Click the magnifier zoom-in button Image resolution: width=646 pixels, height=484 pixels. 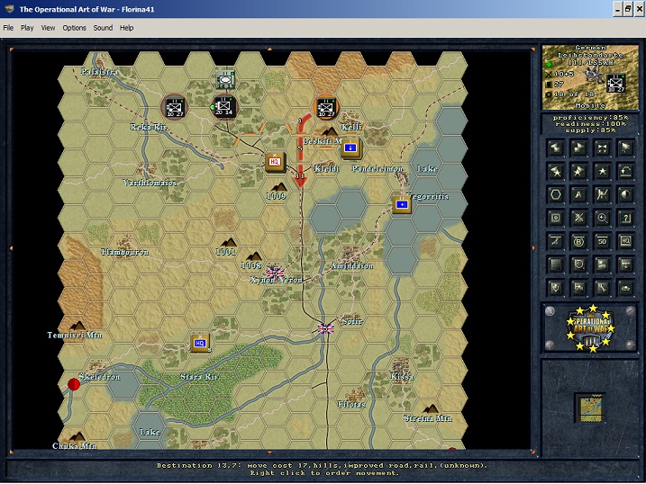pos(603,218)
